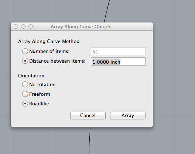Click the Array Along Curve Options title bar

82,27
